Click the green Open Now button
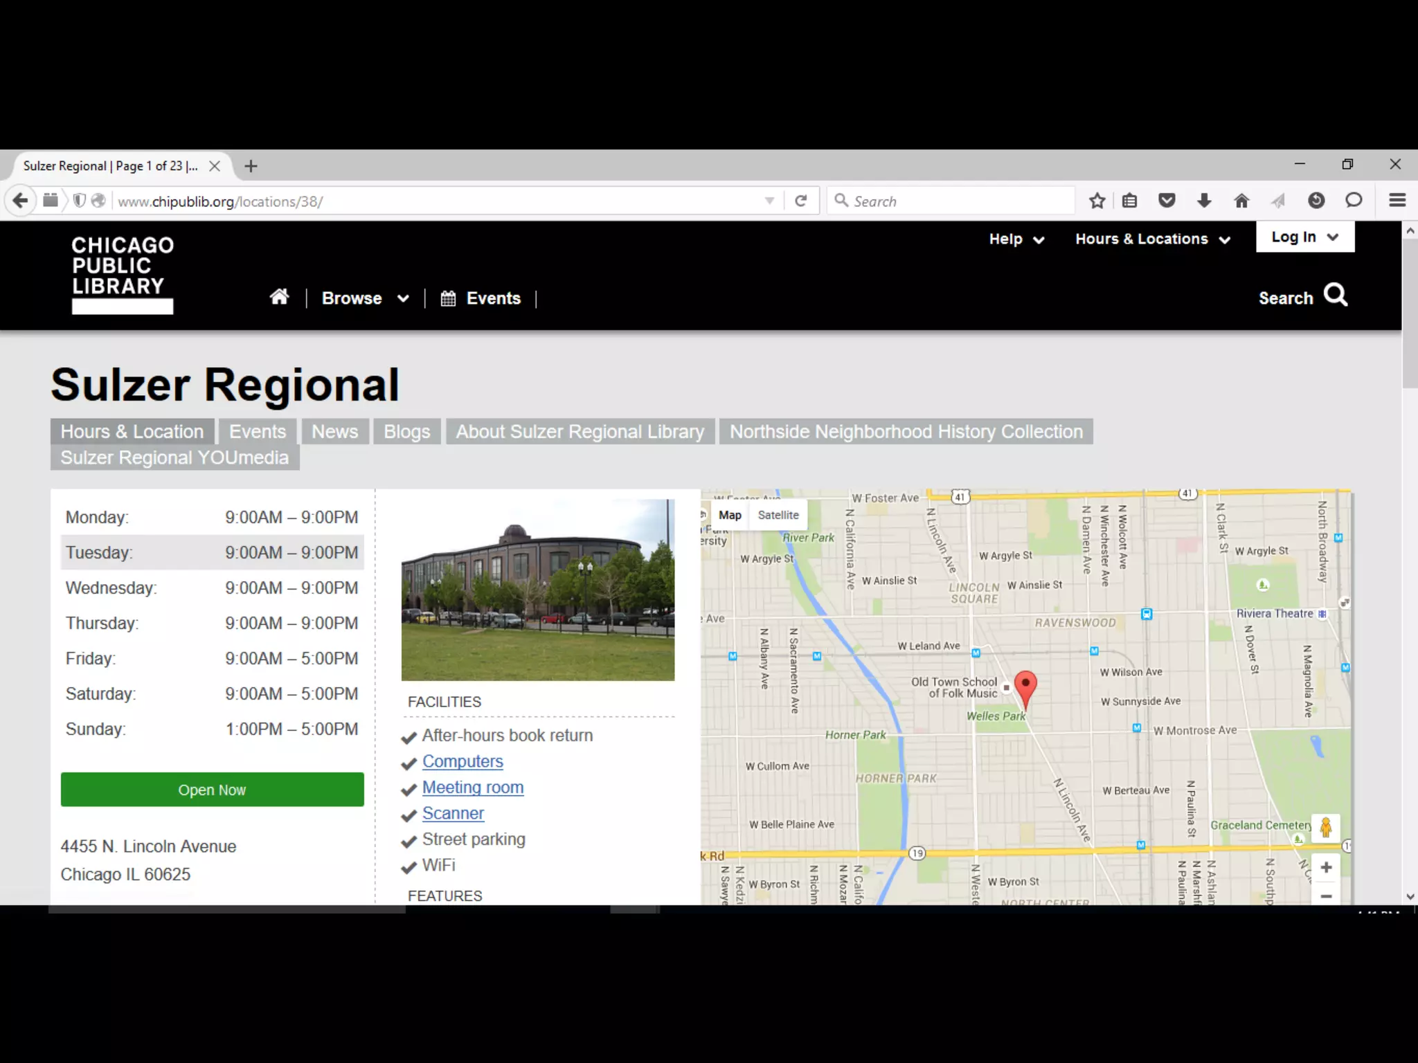Image resolution: width=1418 pixels, height=1063 pixels. pos(212,790)
